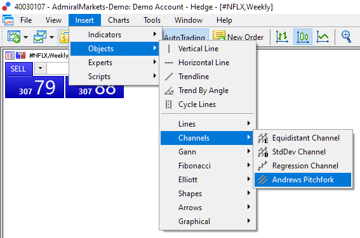Click the Insert menu

(84, 20)
